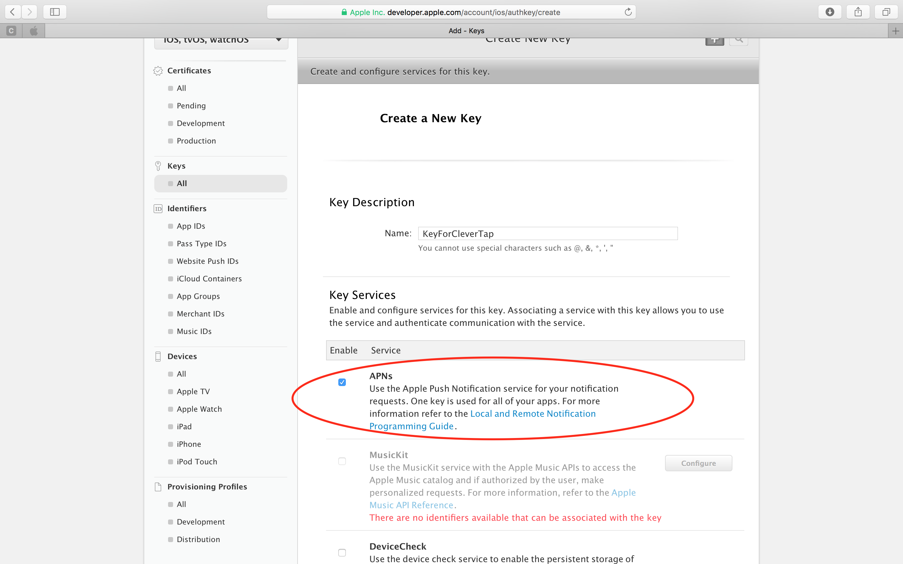Show all tabs overview icon
Image resolution: width=903 pixels, height=564 pixels.
(886, 12)
